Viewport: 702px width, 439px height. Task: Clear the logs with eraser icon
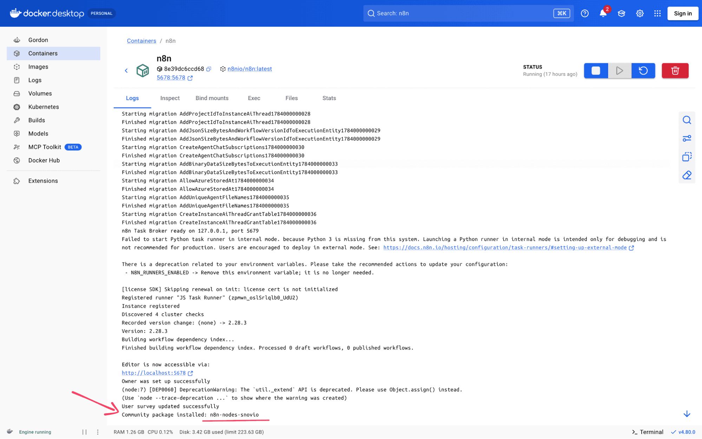pyautogui.click(x=687, y=175)
